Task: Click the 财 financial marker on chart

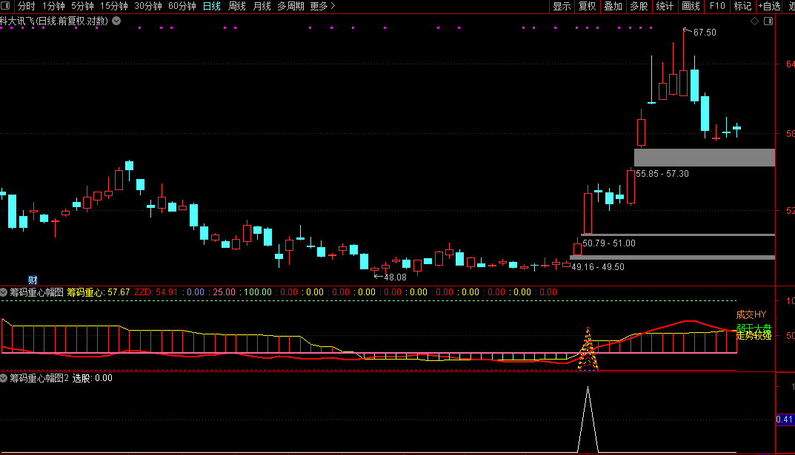Action: [33, 280]
